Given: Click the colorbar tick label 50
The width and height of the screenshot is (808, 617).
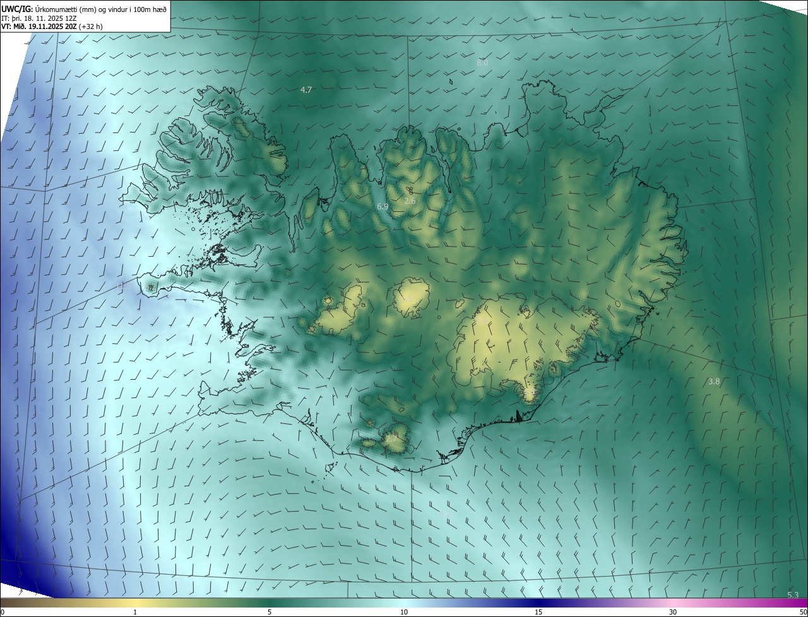Looking at the screenshot, I should coord(803,612).
